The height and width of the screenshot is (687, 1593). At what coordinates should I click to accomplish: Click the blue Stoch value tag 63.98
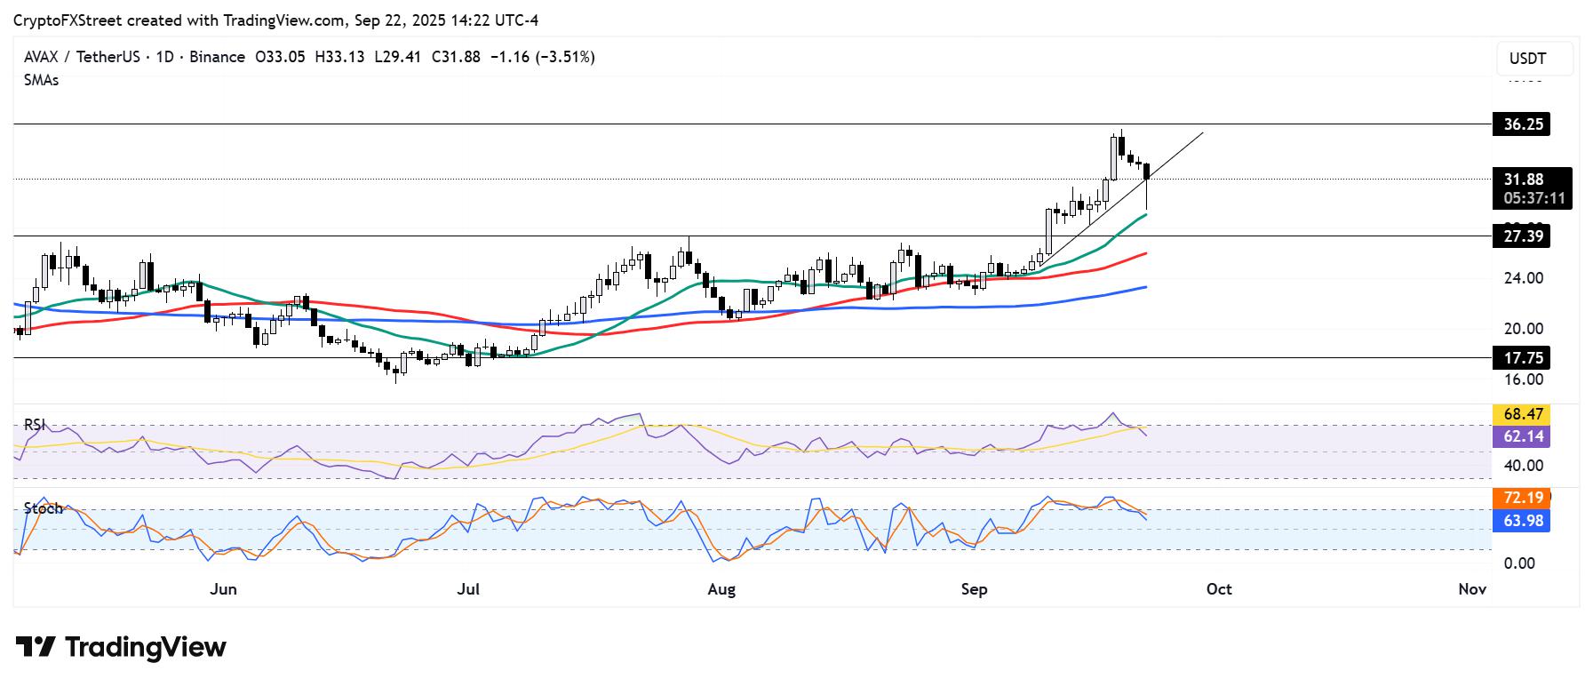pos(1522,521)
